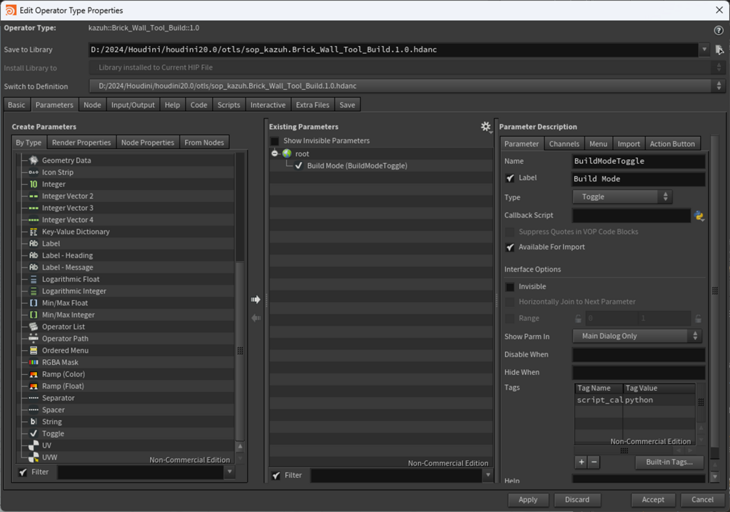Select the Icon Strip parameter type
Image resolution: width=730 pixels, height=512 pixels.
click(58, 172)
